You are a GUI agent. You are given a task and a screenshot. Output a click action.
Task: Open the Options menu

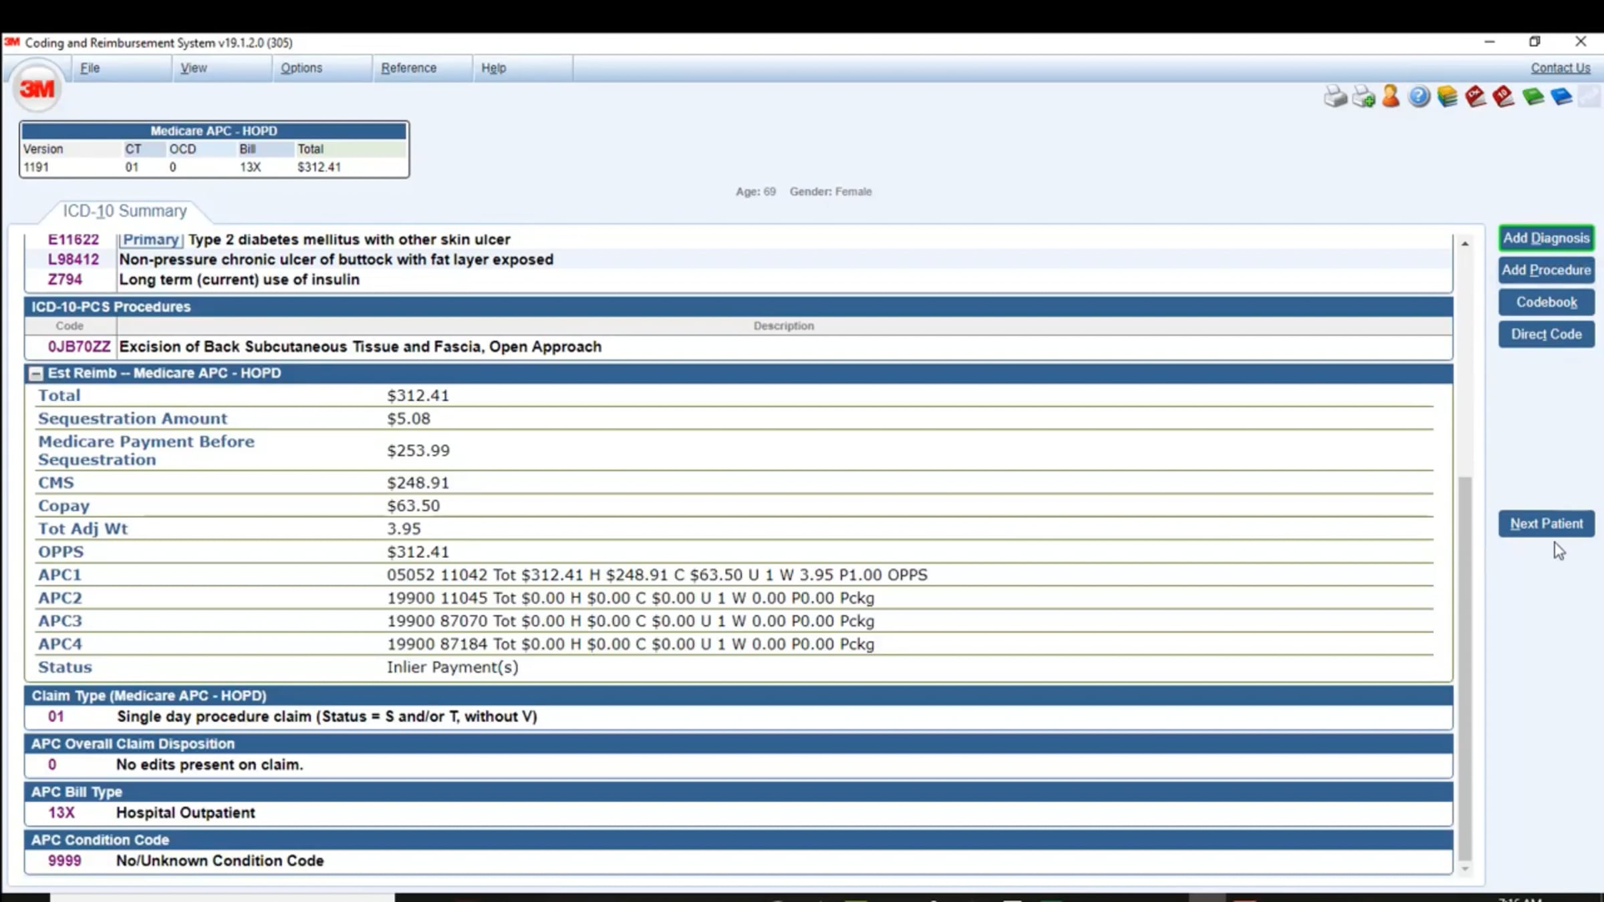301,68
